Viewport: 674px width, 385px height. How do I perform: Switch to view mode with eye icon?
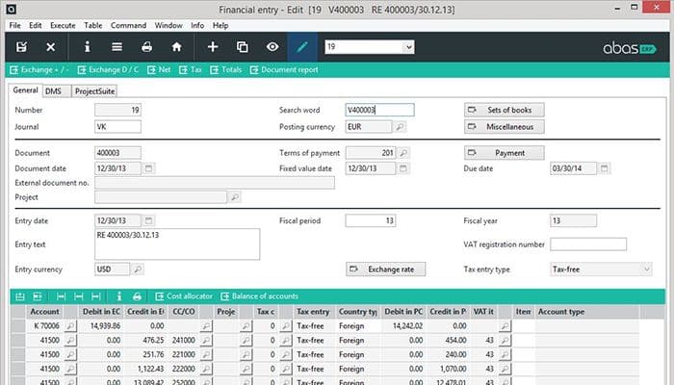pyautogui.click(x=273, y=46)
